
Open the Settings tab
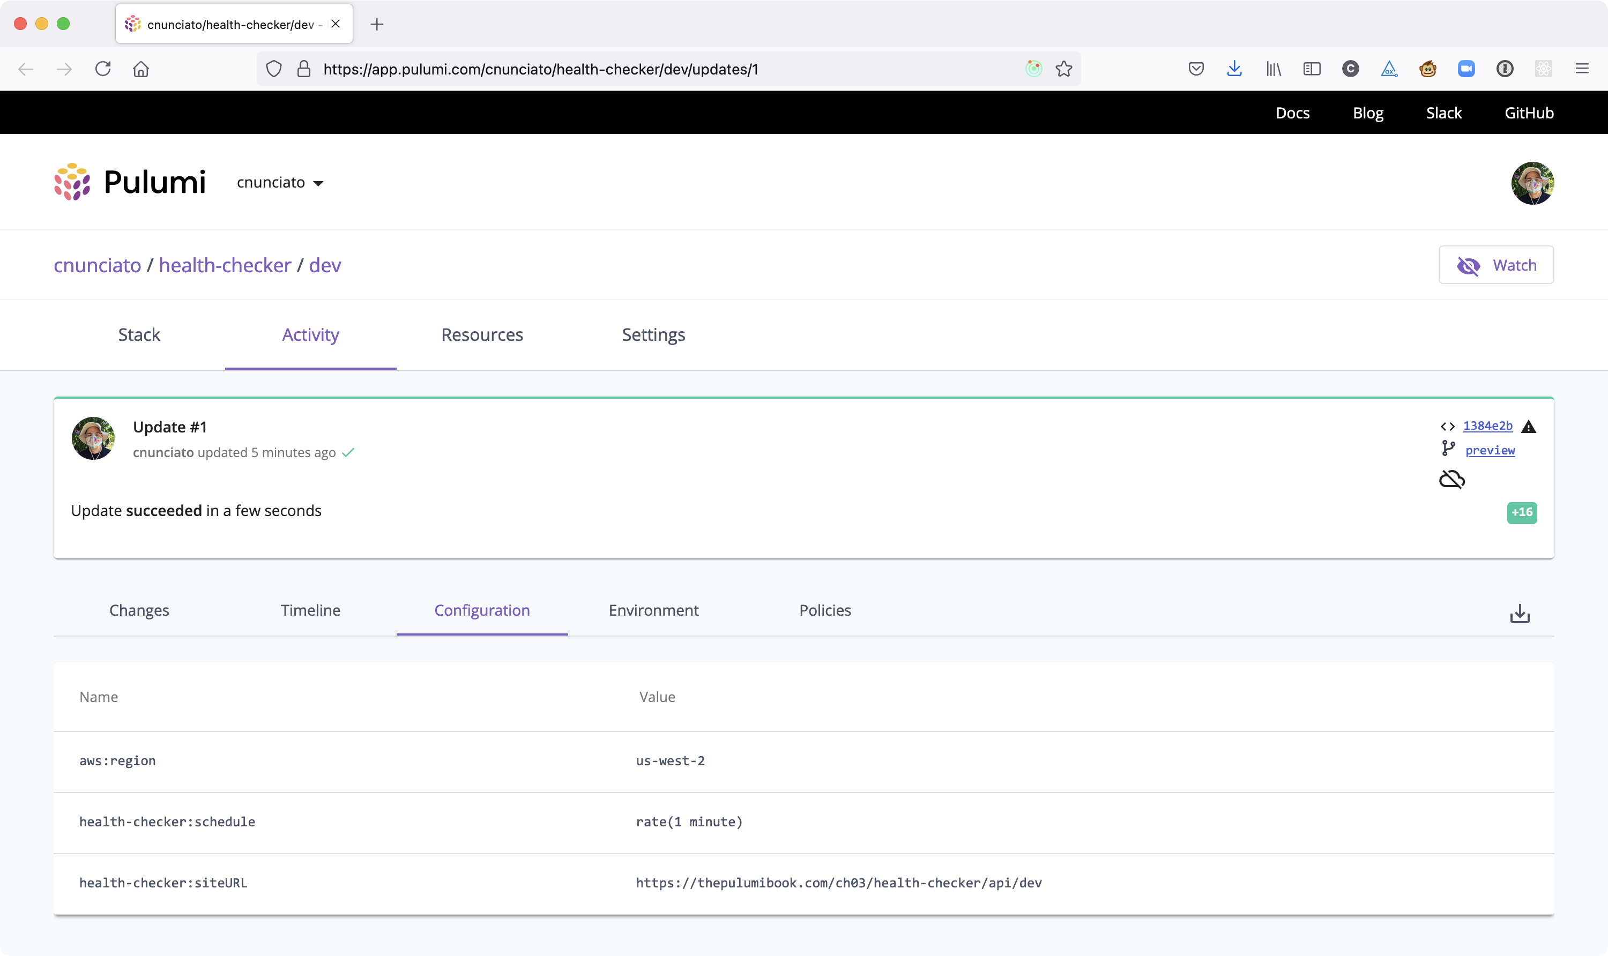coord(653,335)
